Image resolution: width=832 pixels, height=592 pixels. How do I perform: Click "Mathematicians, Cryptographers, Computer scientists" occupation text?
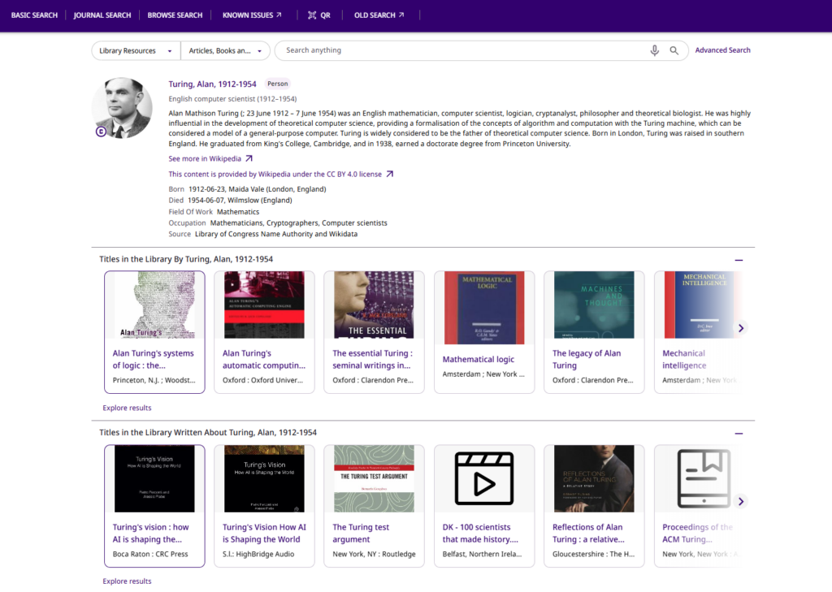point(299,223)
